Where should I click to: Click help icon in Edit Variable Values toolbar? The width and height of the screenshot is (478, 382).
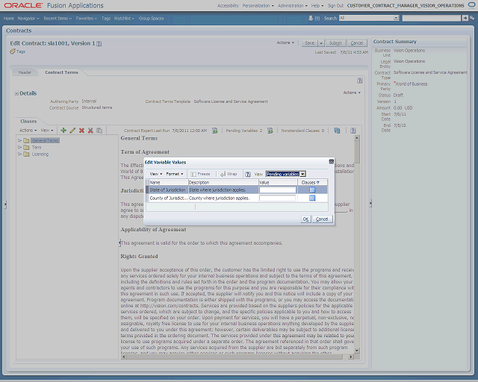coord(247,174)
